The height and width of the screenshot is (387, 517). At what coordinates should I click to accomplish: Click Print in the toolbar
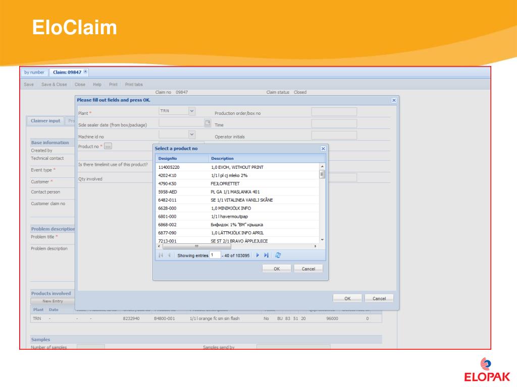[113, 85]
